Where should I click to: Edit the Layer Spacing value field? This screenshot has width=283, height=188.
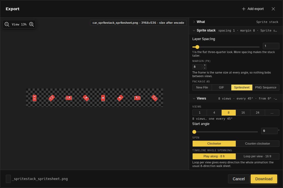[271, 46]
